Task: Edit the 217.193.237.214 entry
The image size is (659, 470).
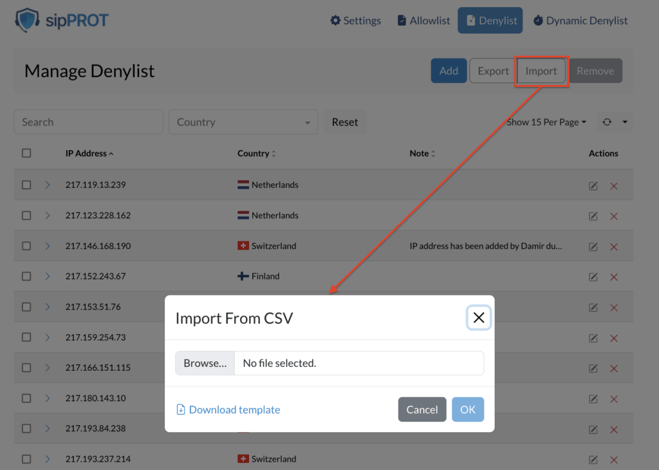Action: (x=593, y=460)
